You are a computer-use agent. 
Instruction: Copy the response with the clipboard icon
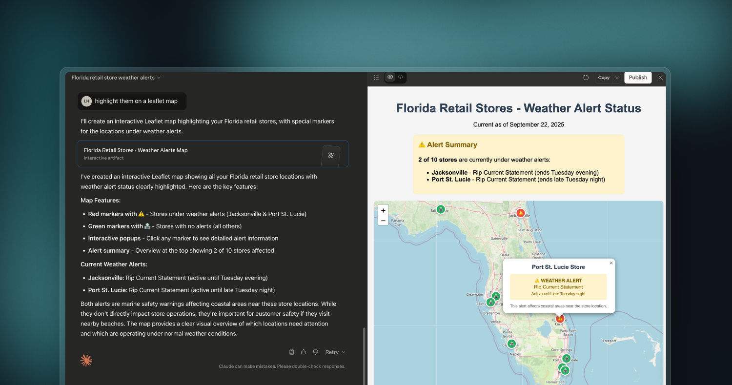pyautogui.click(x=291, y=352)
